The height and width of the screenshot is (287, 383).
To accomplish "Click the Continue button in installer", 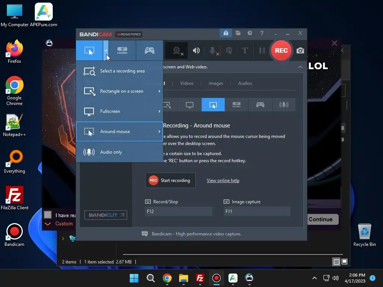I will coord(322,219).
